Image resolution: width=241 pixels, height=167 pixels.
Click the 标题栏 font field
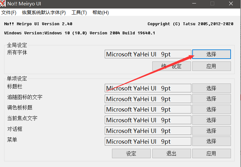tap(148, 88)
